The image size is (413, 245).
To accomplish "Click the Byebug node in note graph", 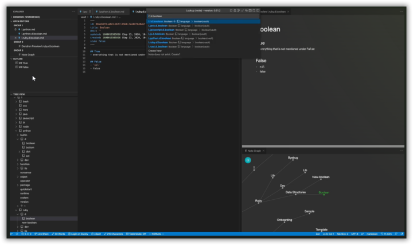I will click(x=293, y=158).
